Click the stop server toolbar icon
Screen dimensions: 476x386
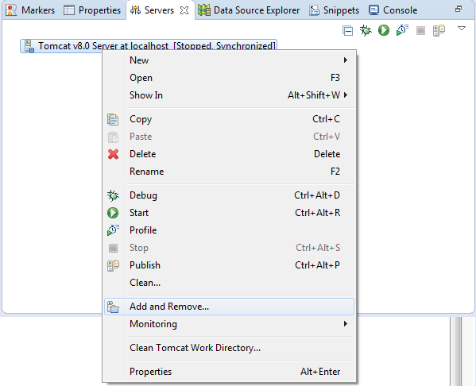click(420, 30)
